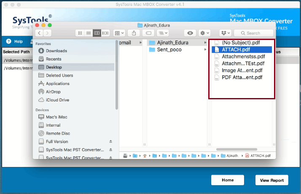301x194 pixels.
Task: Select the (No Subject).pdf file
Action: coord(242,43)
